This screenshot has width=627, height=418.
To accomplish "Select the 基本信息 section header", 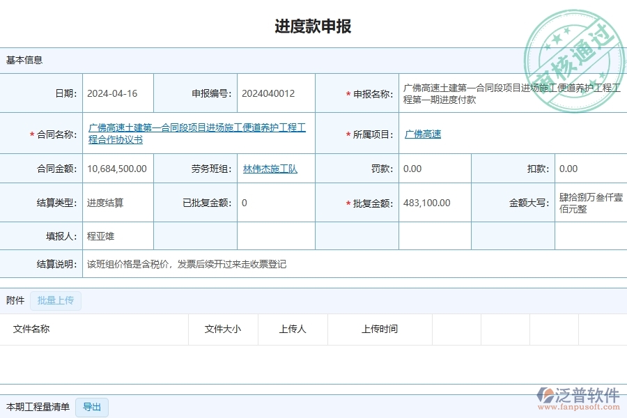I will click(x=24, y=60).
